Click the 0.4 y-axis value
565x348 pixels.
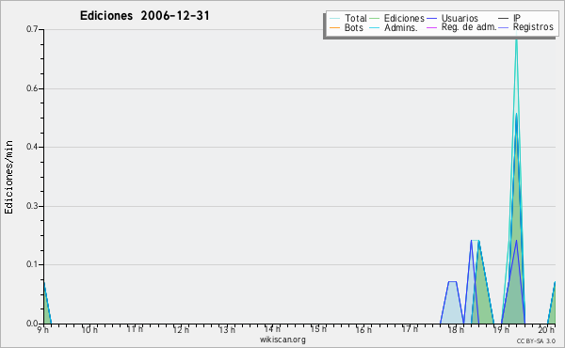[32, 147]
